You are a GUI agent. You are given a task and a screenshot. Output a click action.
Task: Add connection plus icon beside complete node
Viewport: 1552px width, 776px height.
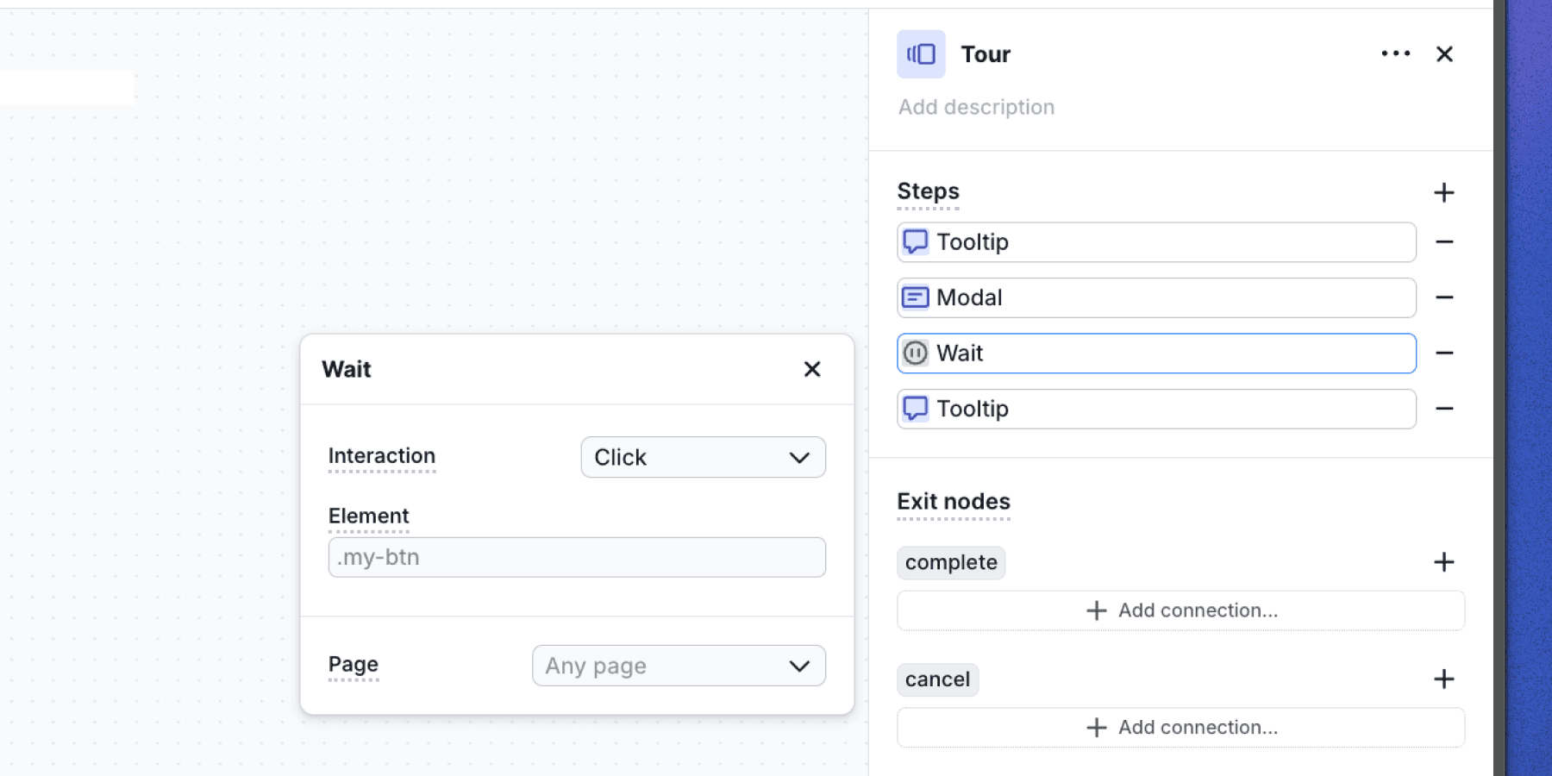click(x=1443, y=562)
